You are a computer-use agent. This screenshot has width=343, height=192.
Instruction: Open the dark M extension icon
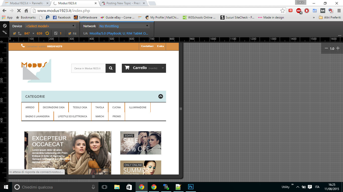[x=323, y=11]
